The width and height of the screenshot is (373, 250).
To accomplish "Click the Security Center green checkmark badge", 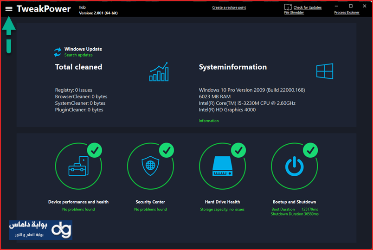I will [x=167, y=150].
